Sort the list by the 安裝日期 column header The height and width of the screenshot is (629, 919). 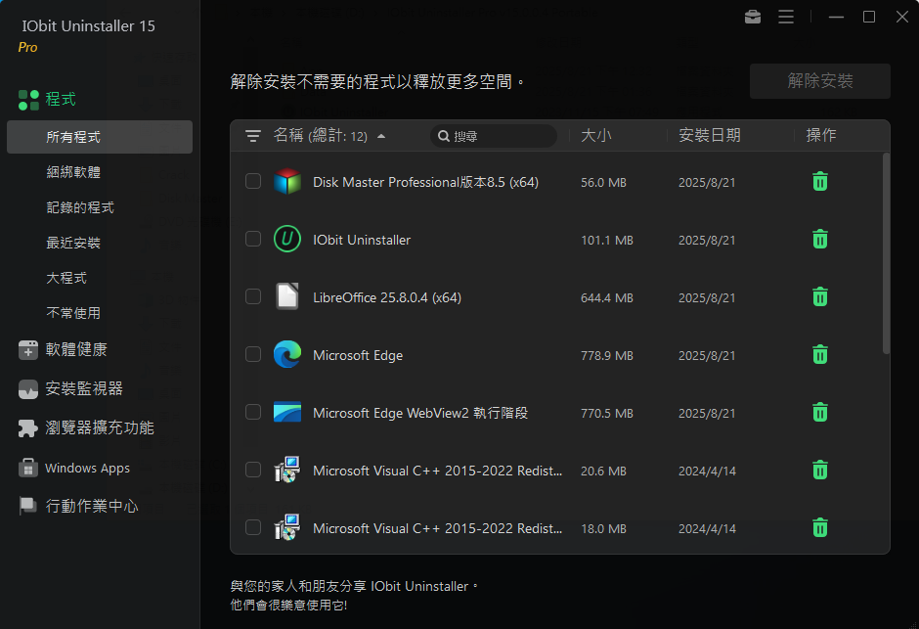(x=710, y=135)
